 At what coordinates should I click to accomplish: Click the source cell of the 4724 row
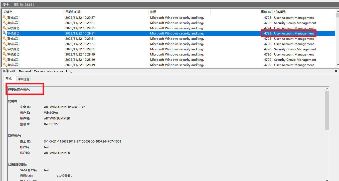click(x=177, y=28)
